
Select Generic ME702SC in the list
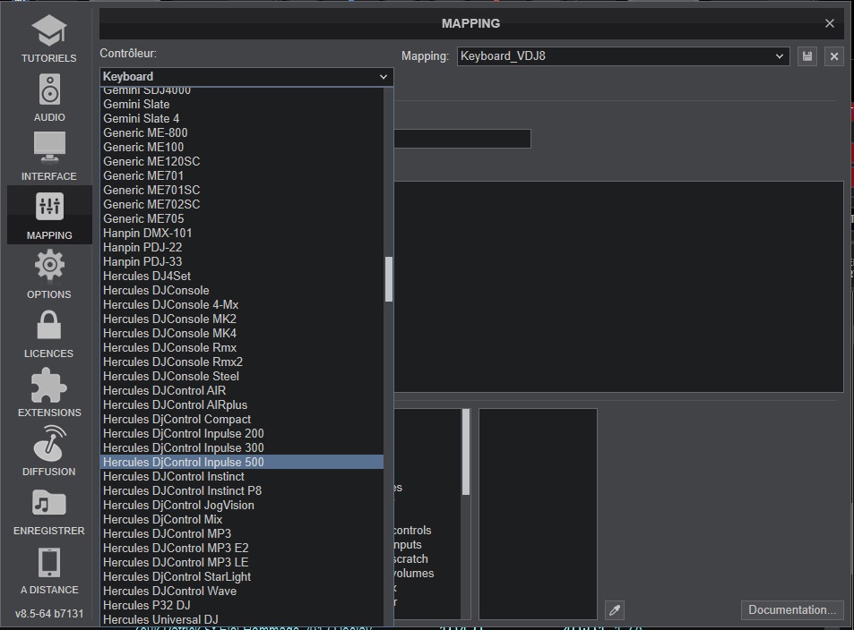[242, 204]
